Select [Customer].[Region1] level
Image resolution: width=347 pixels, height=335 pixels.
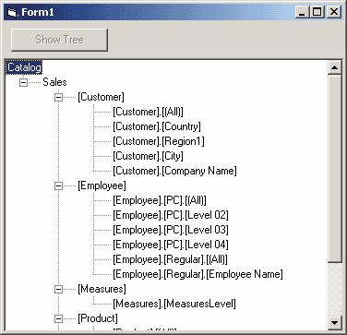pyautogui.click(x=159, y=141)
